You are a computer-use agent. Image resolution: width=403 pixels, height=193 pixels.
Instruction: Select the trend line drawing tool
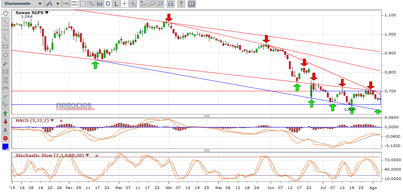(x=5, y=22)
